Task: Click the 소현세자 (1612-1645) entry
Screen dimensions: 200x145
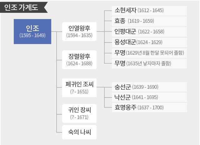Action: 149,10
